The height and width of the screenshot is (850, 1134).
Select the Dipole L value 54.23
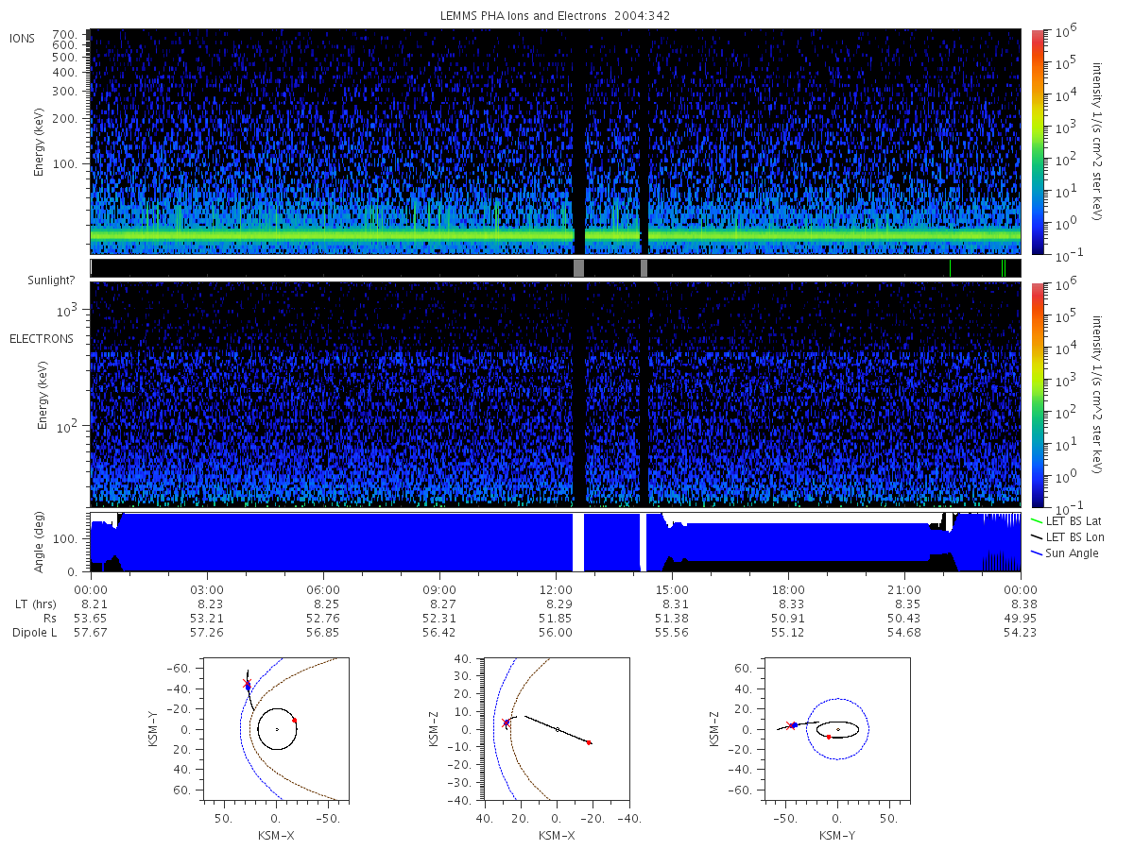1021,632
